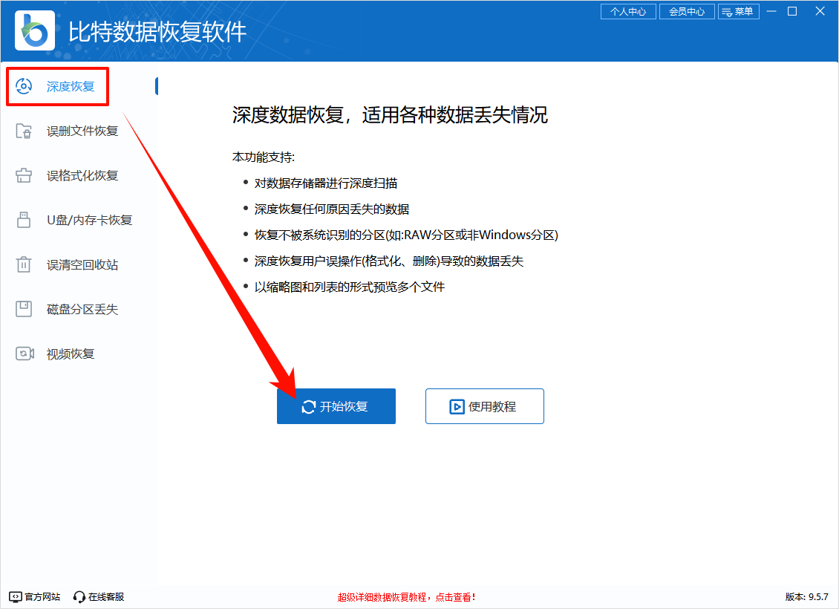Open 会员中心 in title bar
Viewport: 839px width, 609px height.
pyautogui.click(x=687, y=11)
